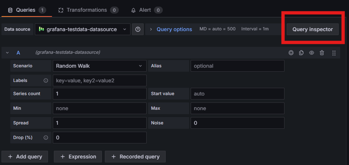Click the query A name label
Viewport: 349px width, 165px height.
(18, 53)
